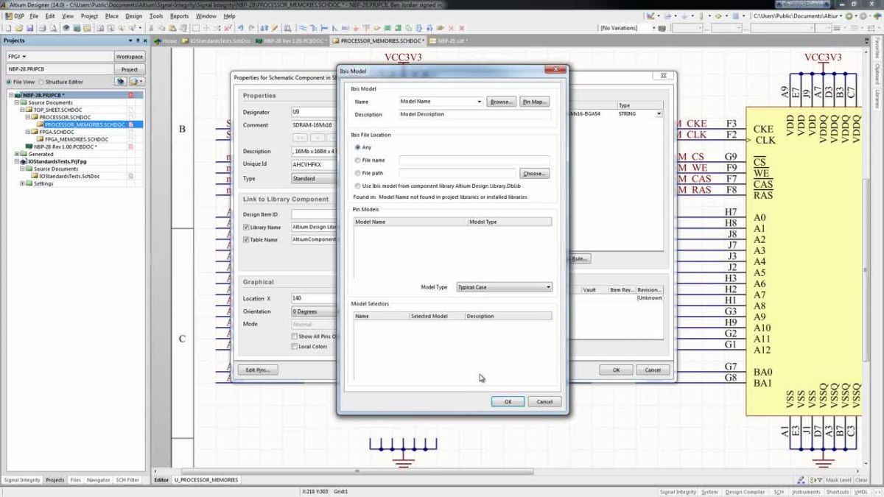Viewport: 884px width, 497px height.
Task: Open the Projects panel via its bottom tab
Action: point(55,479)
